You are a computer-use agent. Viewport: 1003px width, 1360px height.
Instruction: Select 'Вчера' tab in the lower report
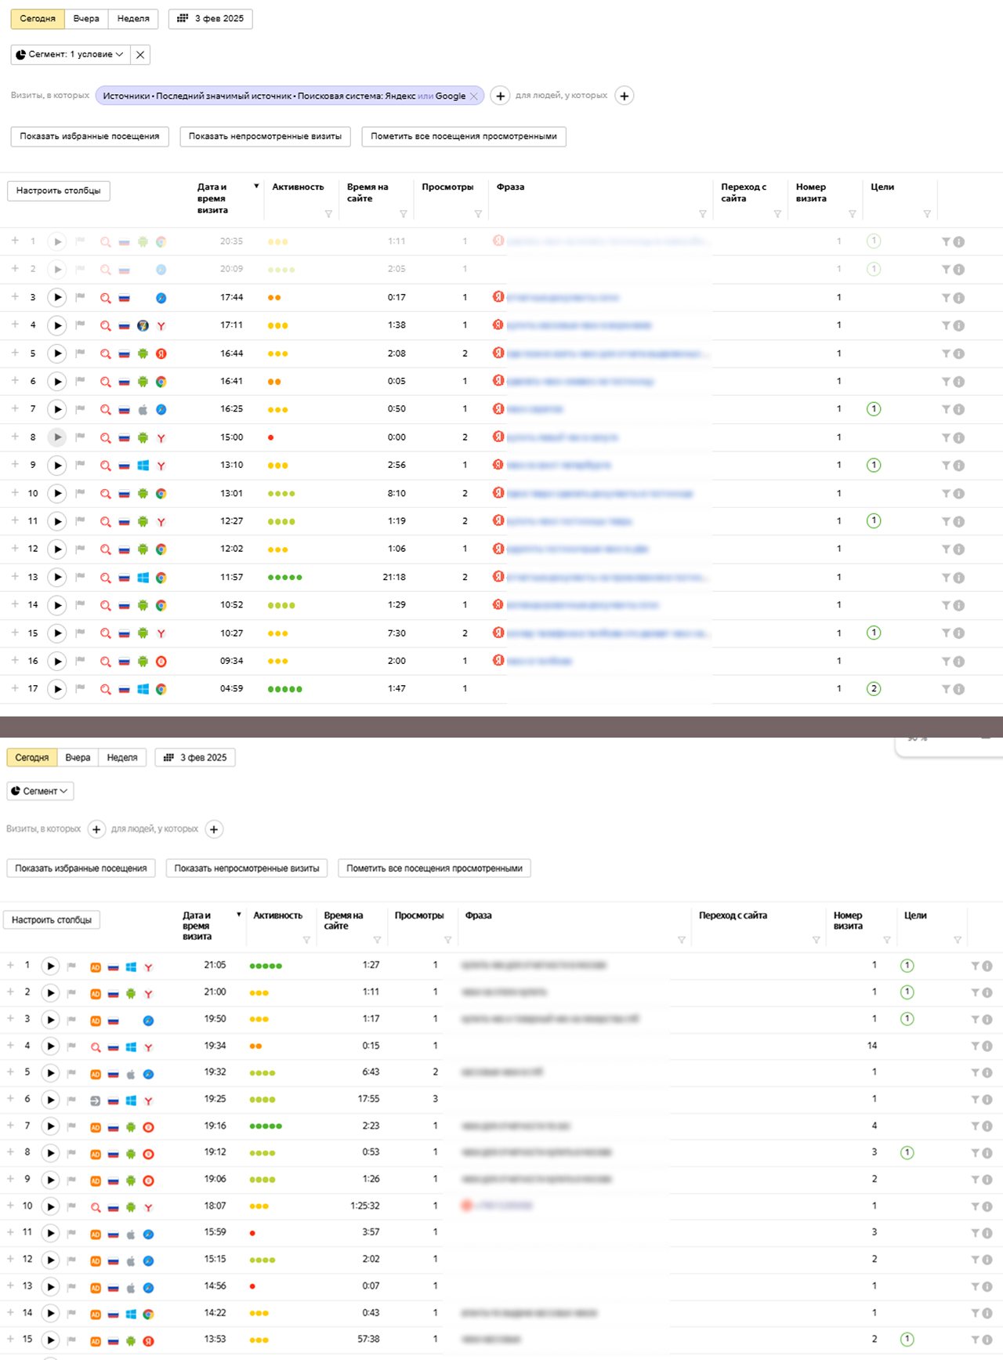78,758
